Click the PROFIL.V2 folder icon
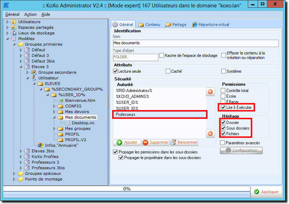The image size is (289, 204). coord(60,140)
